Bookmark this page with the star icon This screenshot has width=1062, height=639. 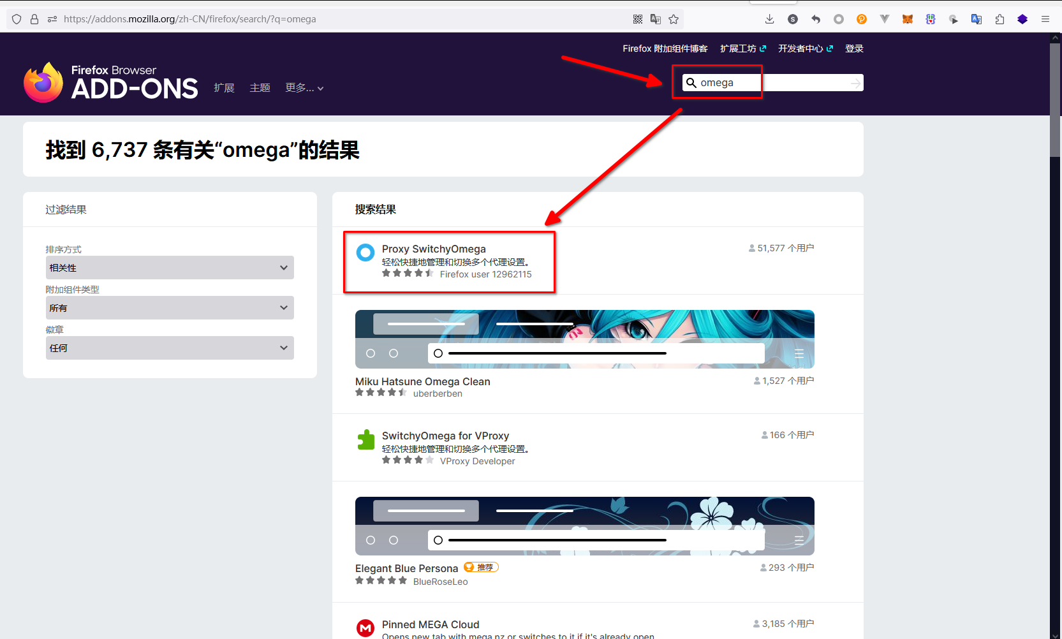tap(674, 19)
